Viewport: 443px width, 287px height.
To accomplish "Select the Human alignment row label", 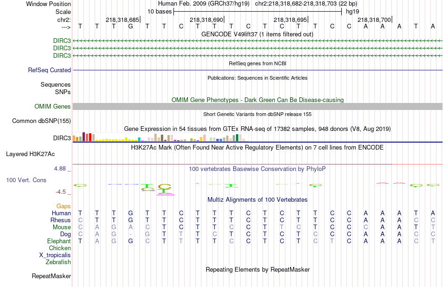I will (x=61, y=213).
